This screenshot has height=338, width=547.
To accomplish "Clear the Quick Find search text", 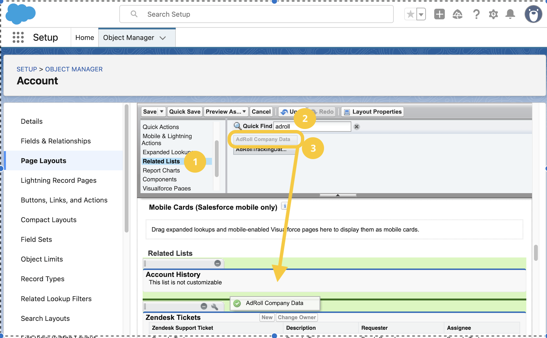I will pyautogui.click(x=357, y=127).
